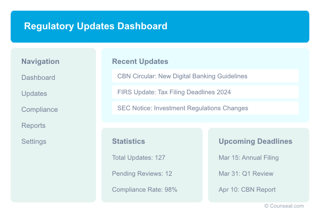Image resolution: width=320 pixels, height=213 pixels.
Task: Click the Navigation heading
Action: tap(41, 61)
